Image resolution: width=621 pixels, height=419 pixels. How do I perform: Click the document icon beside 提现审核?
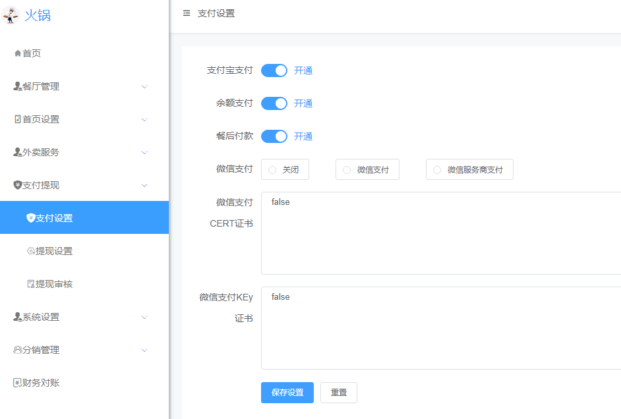30,284
